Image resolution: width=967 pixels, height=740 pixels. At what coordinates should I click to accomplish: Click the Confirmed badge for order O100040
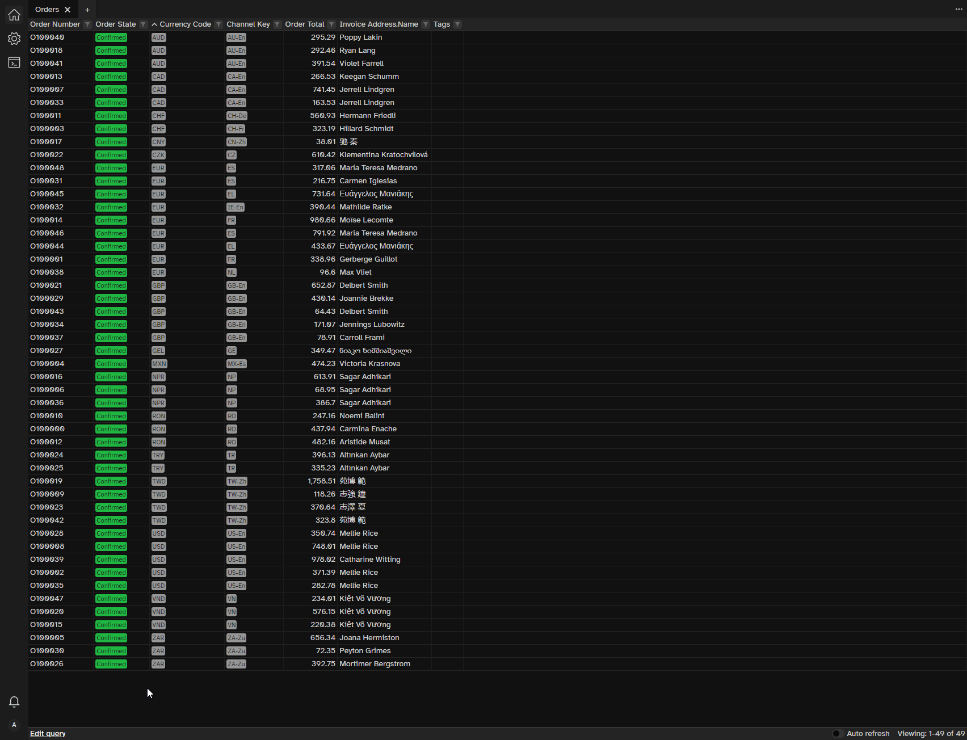111,37
